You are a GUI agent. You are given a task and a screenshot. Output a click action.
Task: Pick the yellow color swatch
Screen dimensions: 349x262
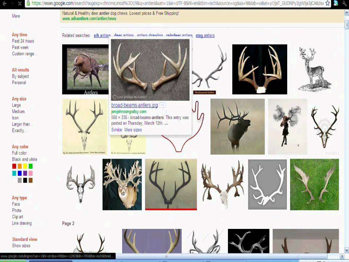coord(25,166)
